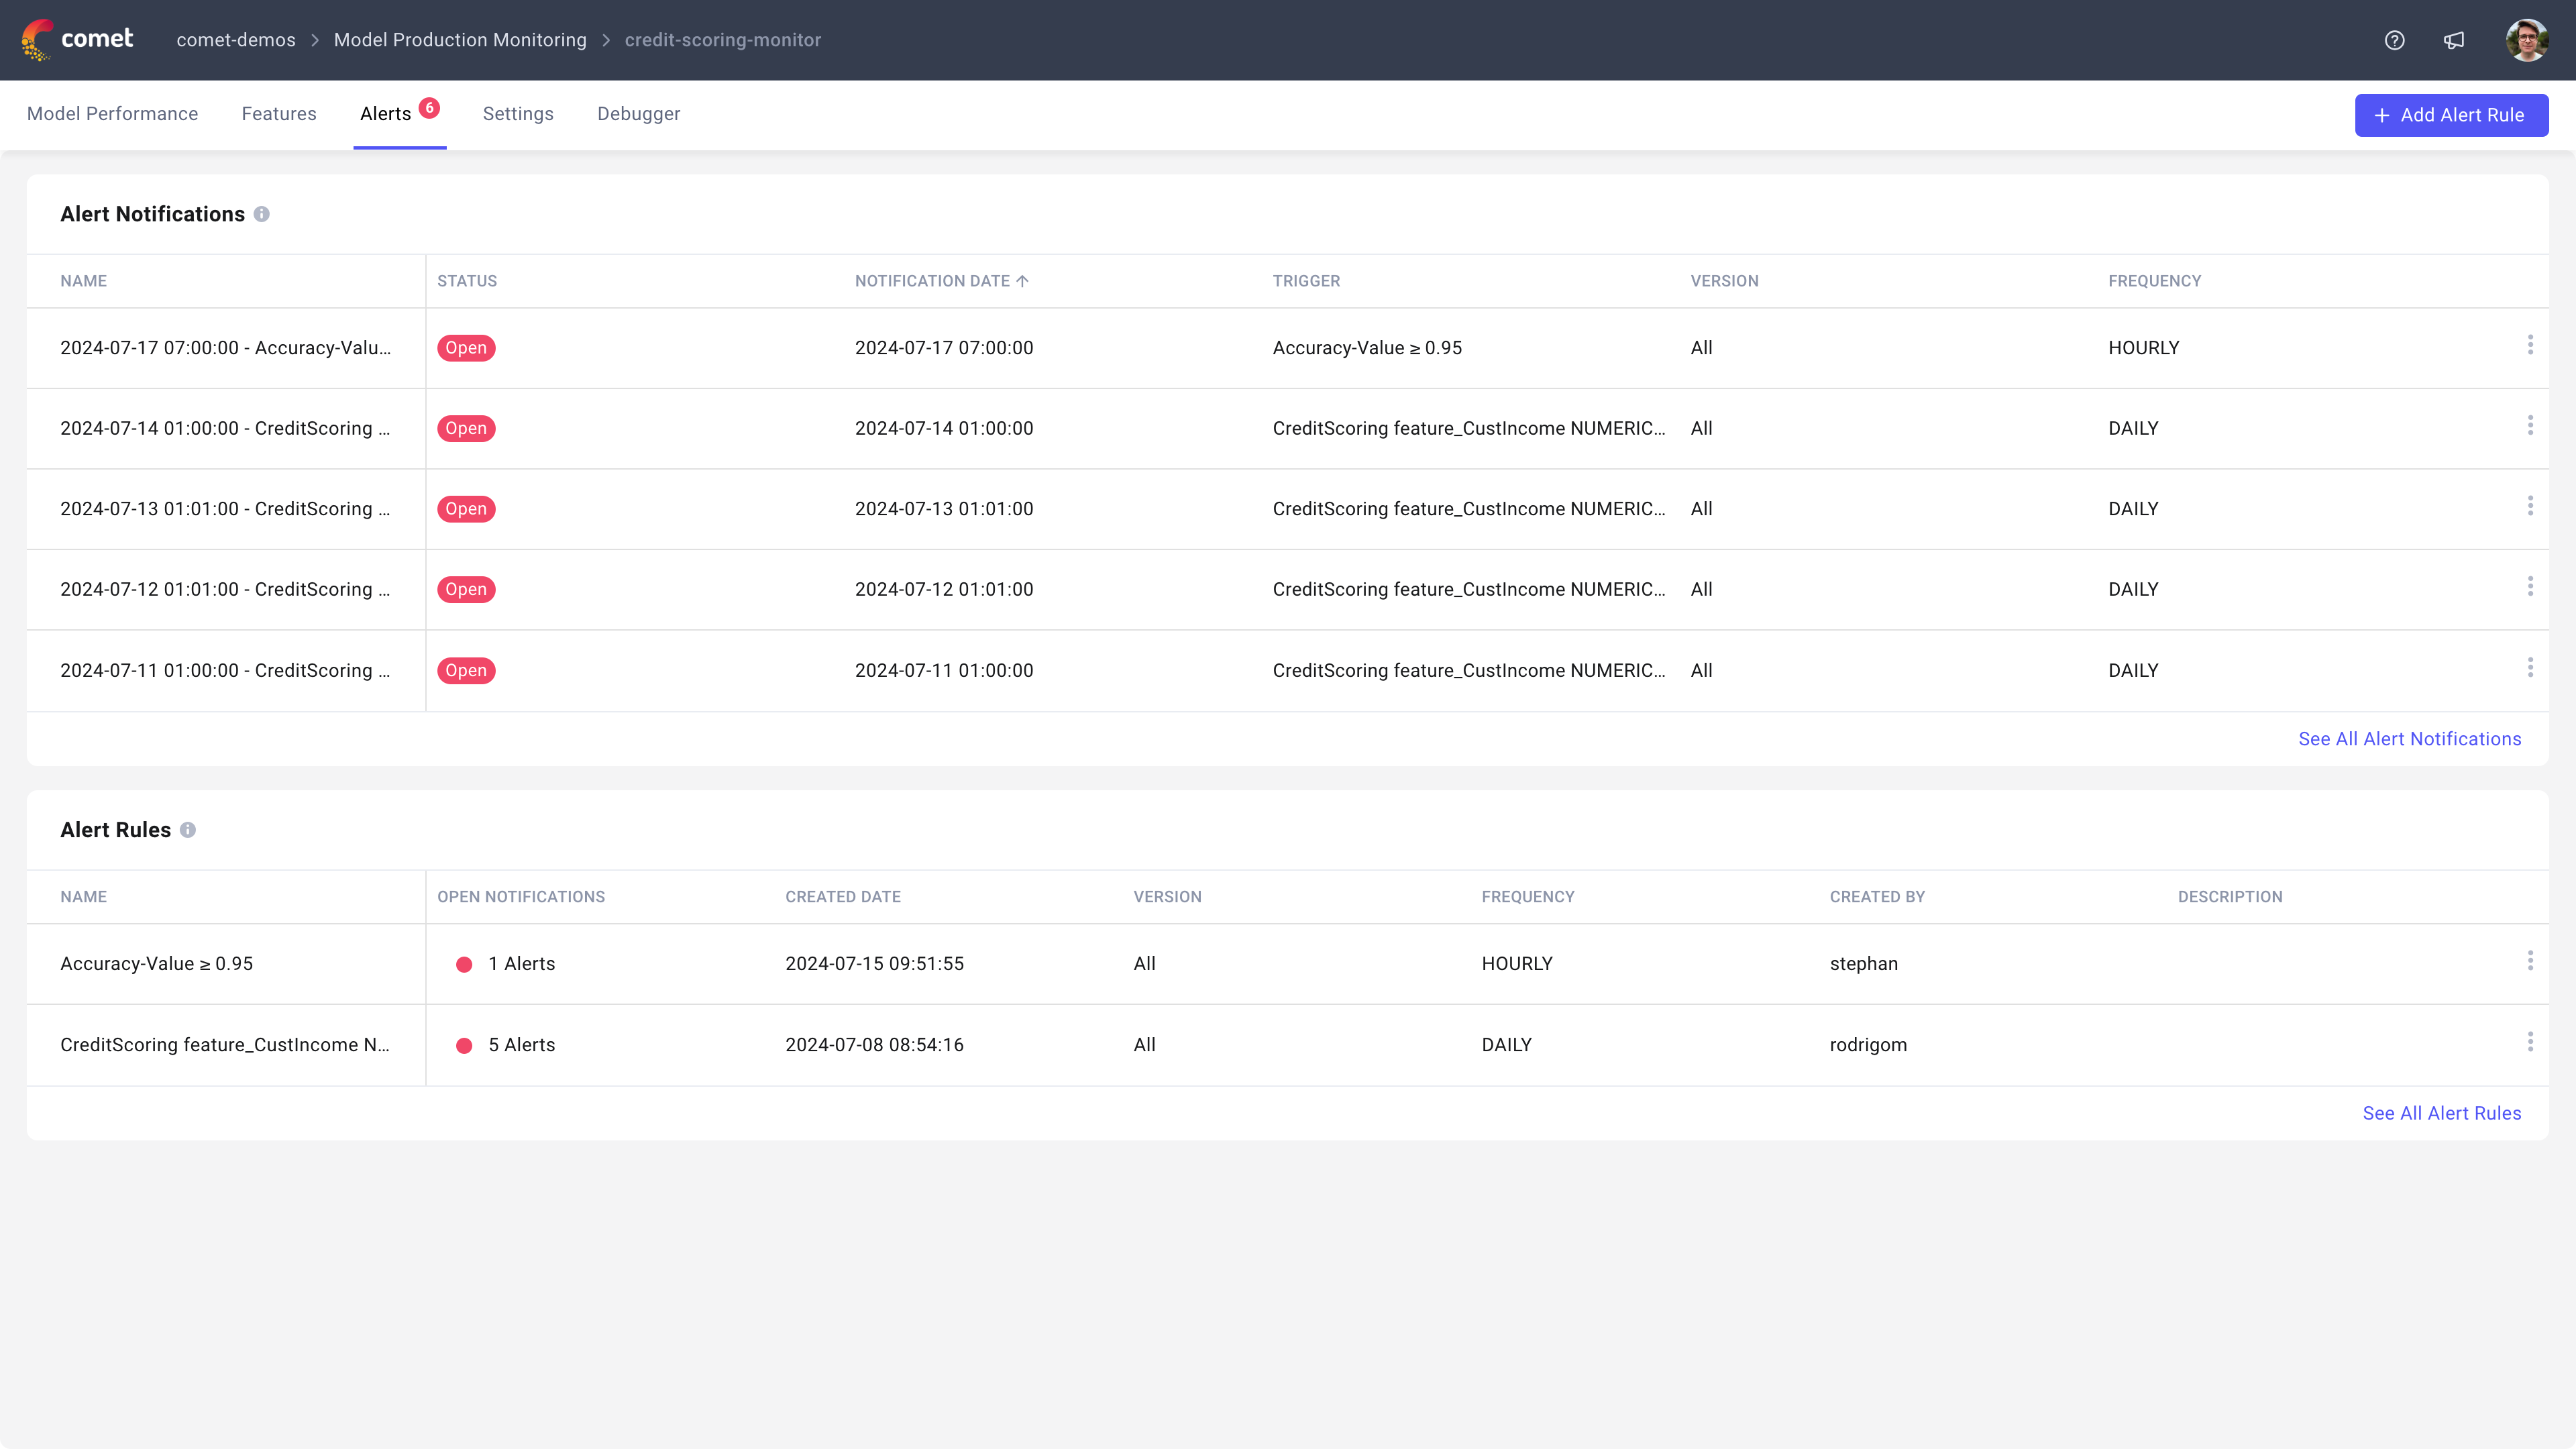Open row actions for the 2024-07-17 notification
The width and height of the screenshot is (2576, 1449).
point(2531,344)
